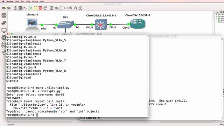Click 'R1(config)#' prompt in background terminal
224x126 pixels.
pos(90,118)
